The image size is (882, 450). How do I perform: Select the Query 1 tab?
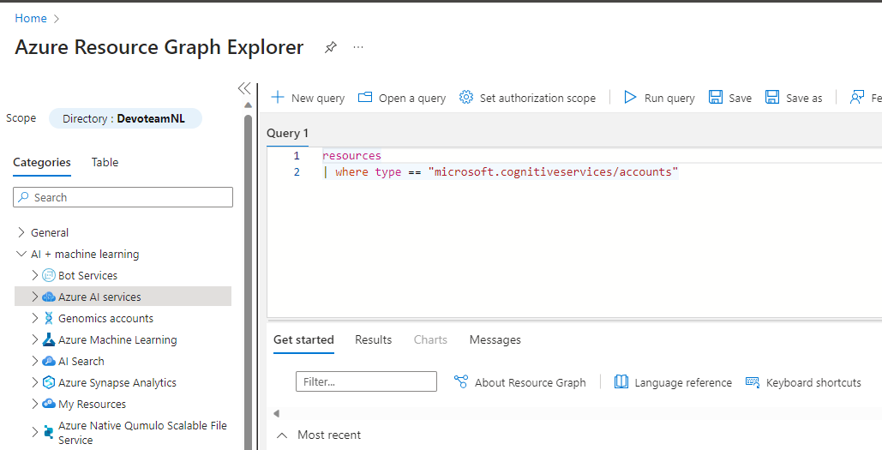287,134
